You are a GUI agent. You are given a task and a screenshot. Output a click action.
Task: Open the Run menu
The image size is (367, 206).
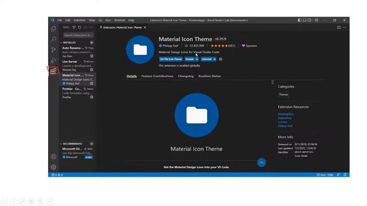pyautogui.click(x=108, y=20)
